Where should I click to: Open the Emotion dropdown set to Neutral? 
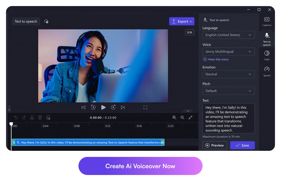(228, 74)
